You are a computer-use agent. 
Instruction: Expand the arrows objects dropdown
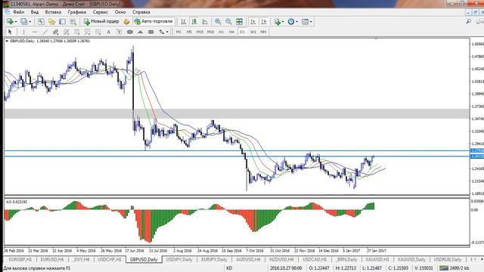[x=167, y=32]
